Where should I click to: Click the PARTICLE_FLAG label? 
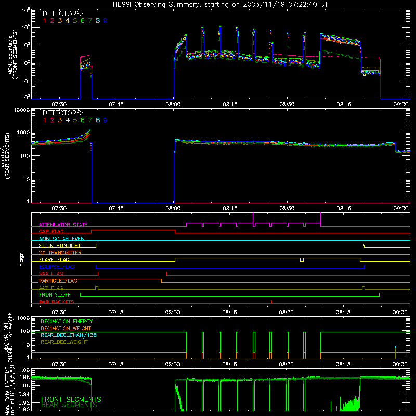pyautogui.click(x=58, y=281)
